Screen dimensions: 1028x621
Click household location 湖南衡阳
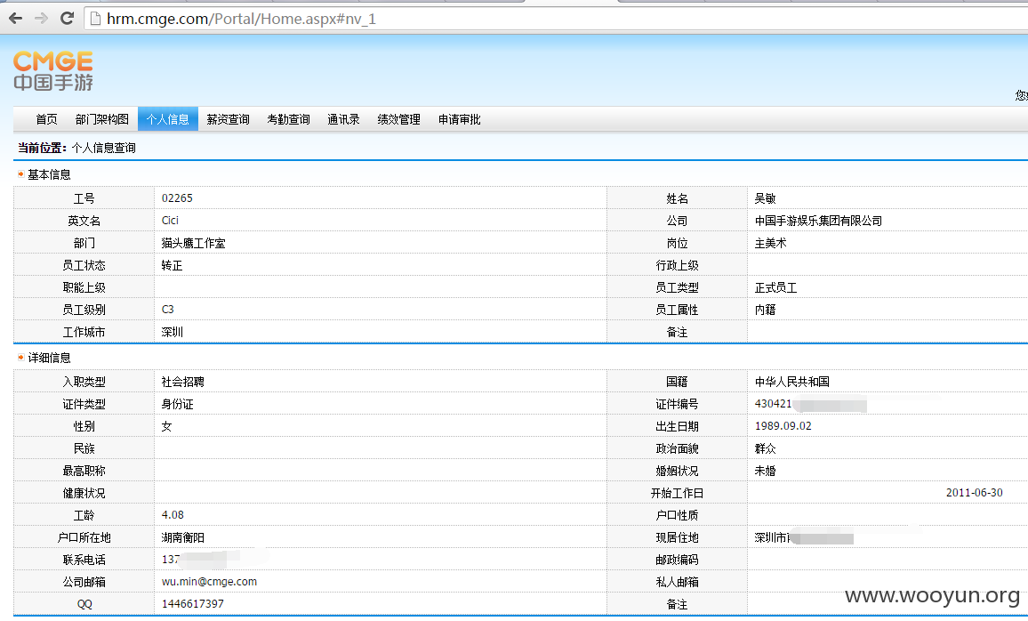(x=183, y=537)
